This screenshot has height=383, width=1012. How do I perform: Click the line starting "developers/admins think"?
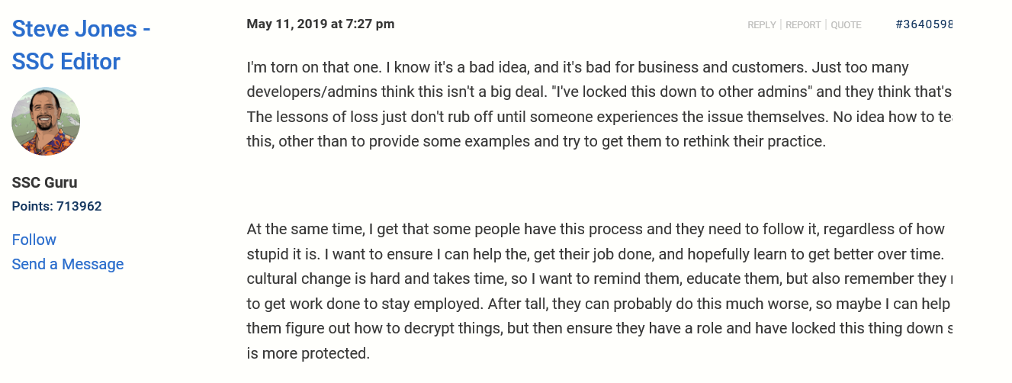tap(599, 92)
